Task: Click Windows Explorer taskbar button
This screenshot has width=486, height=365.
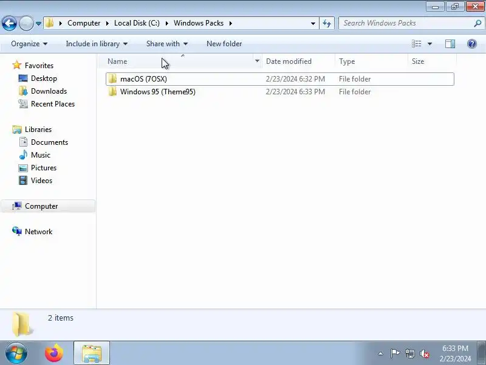Action: tap(92, 353)
